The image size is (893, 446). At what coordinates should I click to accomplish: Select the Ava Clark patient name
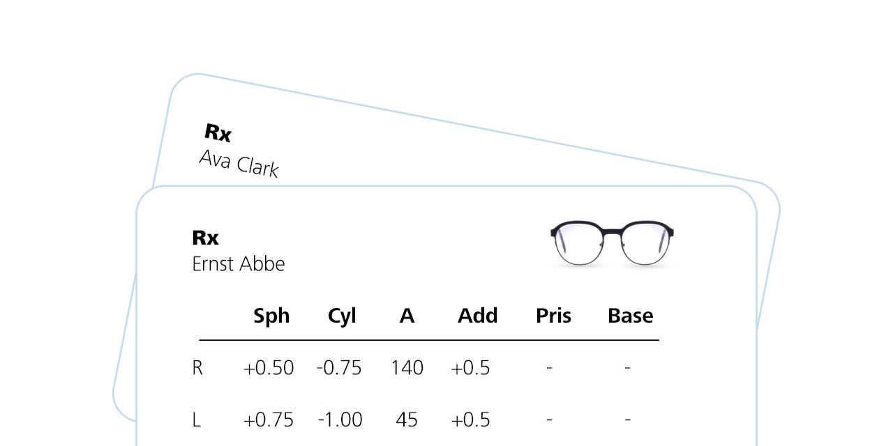(239, 164)
